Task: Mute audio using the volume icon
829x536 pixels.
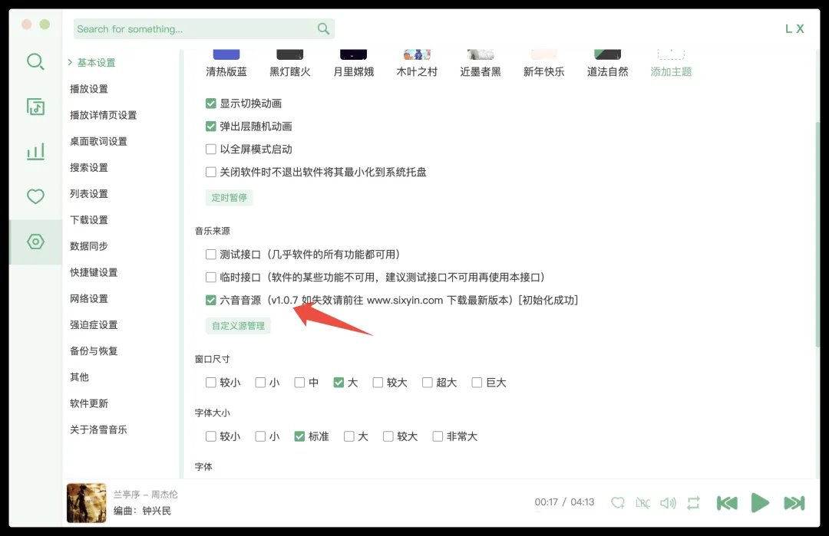Action: 668,503
